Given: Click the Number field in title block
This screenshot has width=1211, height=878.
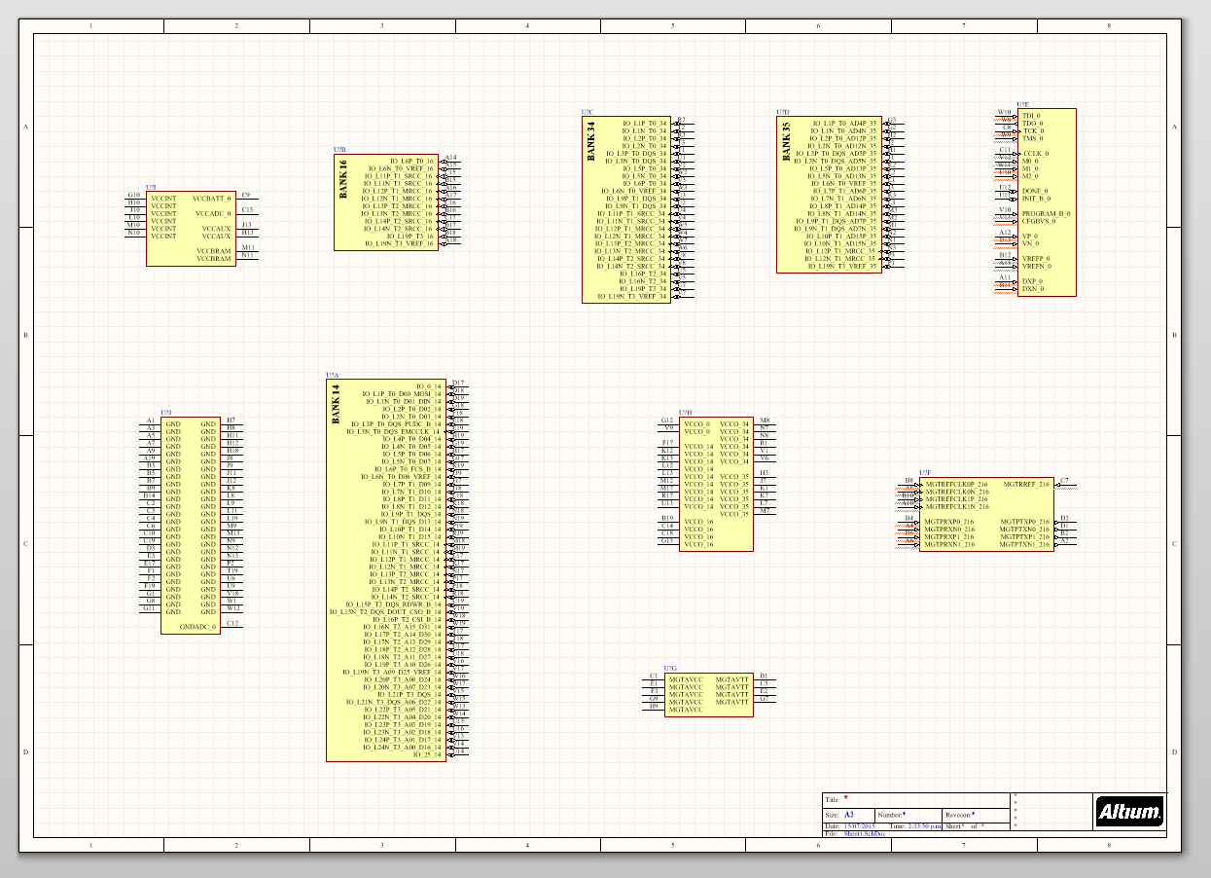Looking at the screenshot, I should [x=891, y=815].
